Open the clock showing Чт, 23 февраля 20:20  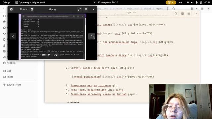(106, 2)
